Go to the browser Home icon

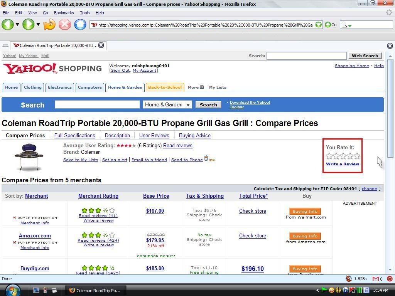click(x=80, y=25)
